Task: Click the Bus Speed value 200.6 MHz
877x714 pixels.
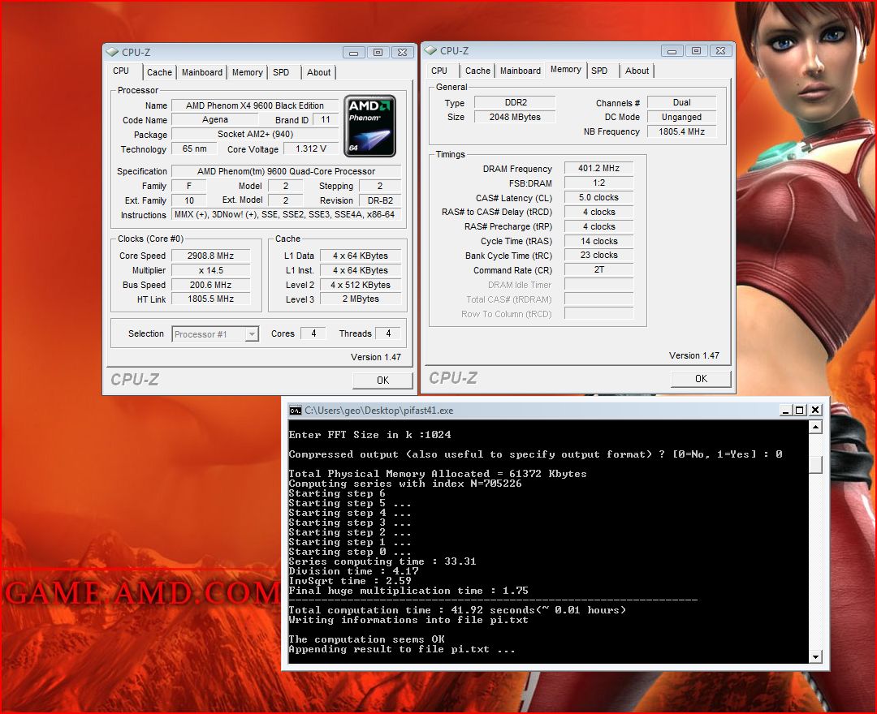Action: pos(210,285)
